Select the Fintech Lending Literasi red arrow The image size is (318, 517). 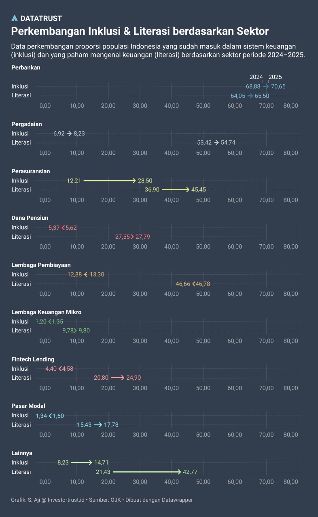pos(117,378)
